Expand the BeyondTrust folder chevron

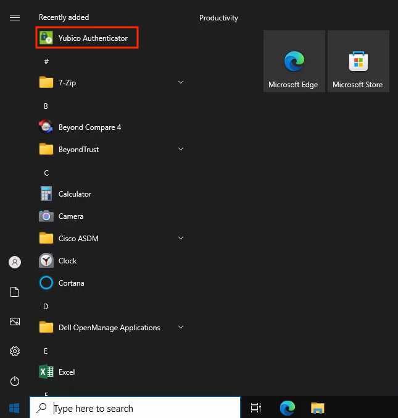pyautogui.click(x=181, y=149)
